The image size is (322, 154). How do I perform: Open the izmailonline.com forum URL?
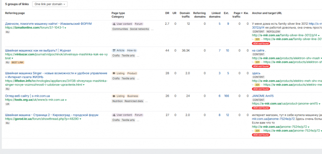coord(34,28)
